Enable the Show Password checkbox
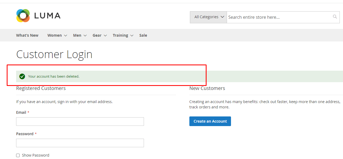This screenshot has height=159, width=343. point(18,155)
